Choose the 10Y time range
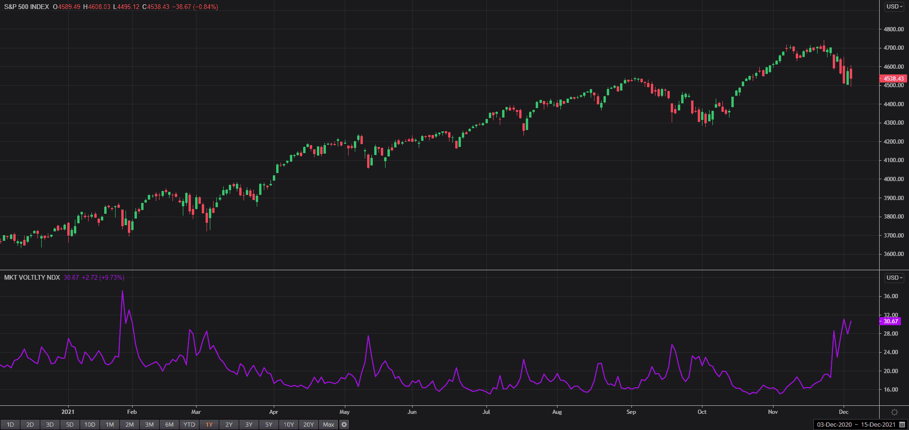Image resolution: width=909 pixels, height=430 pixels. 288,425
